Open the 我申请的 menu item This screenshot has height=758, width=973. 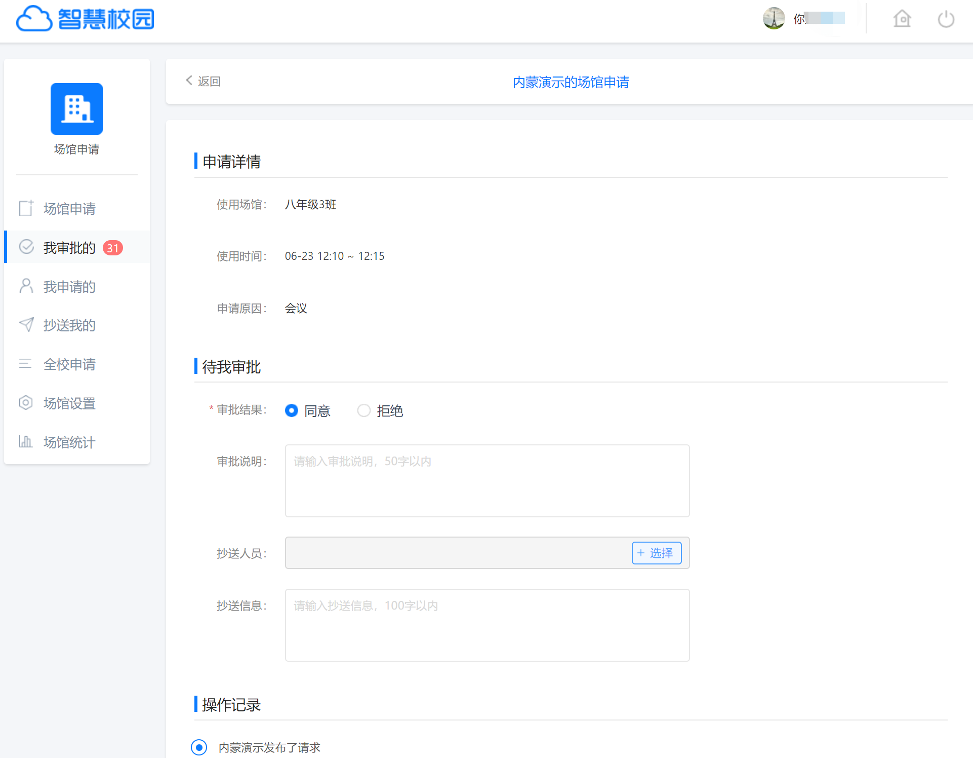(x=69, y=287)
